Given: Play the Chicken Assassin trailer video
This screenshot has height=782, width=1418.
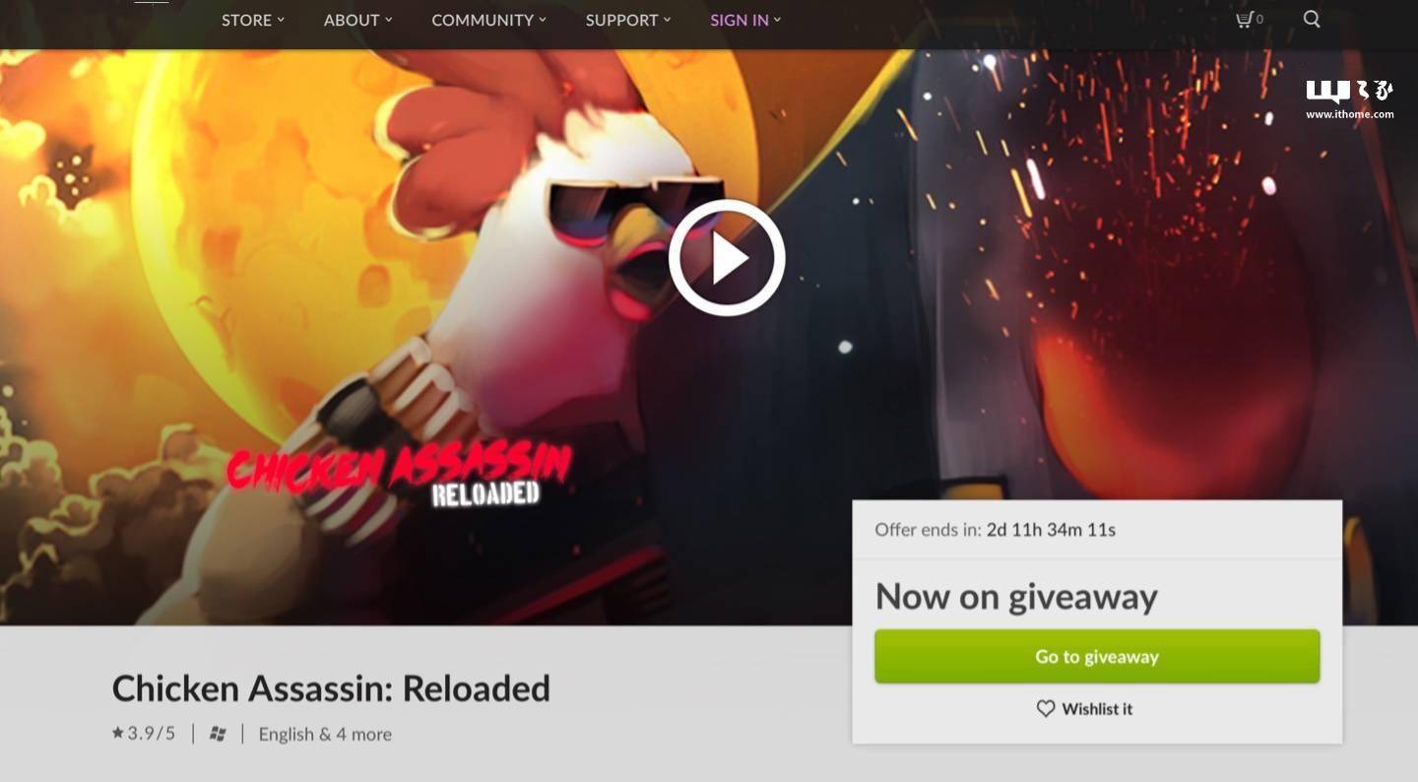Looking at the screenshot, I should (x=727, y=258).
